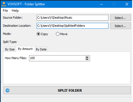
Task: Switch to the By Size tab
Action: tap(10, 49)
